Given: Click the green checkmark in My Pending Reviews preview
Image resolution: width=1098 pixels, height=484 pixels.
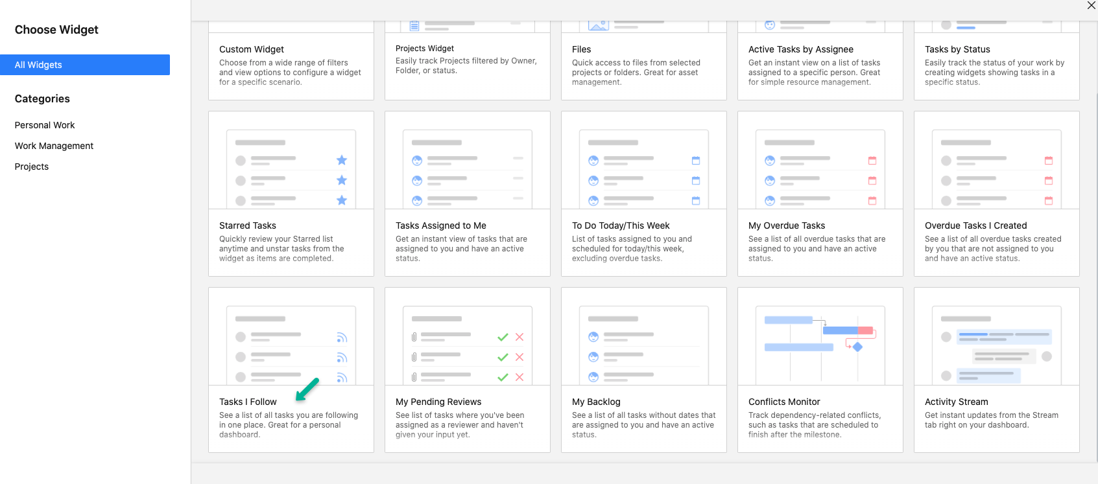Looking at the screenshot, I should [503, 337].
